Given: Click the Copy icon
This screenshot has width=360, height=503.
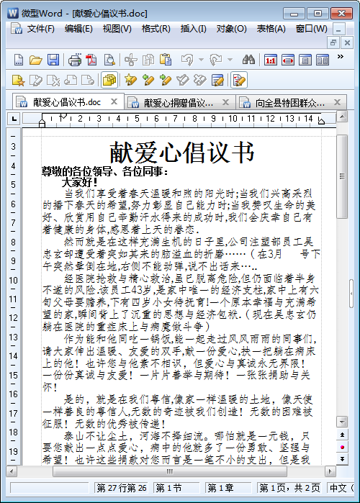Looking at the screenshot, I should click(x=148, y=60).
